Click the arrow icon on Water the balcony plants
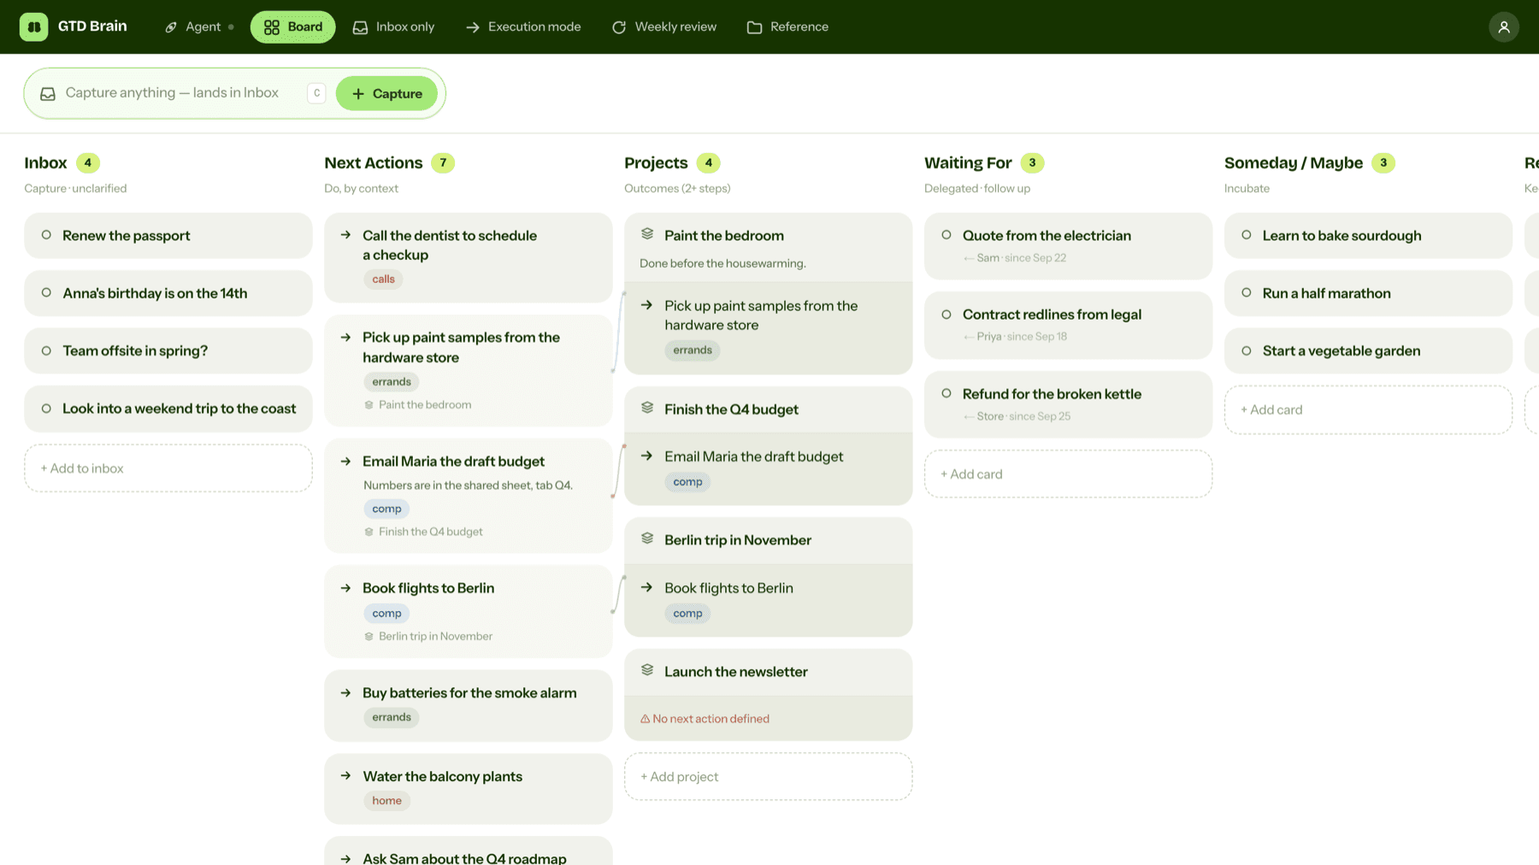This screenshot has height=865, width=1539. click(345, 775)
